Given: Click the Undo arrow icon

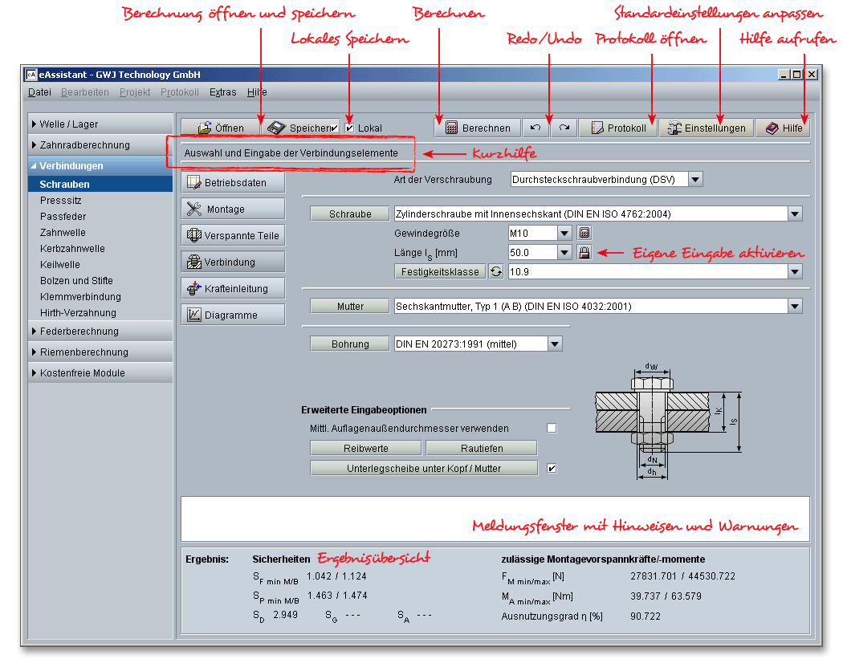Looking at the screenshot, I should tap(536, 128).
